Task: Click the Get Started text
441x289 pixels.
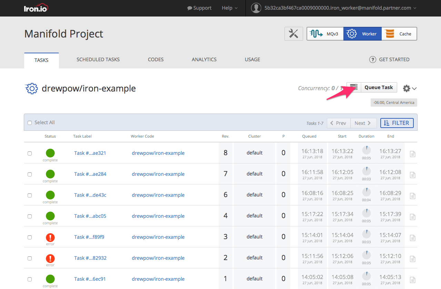Action: (x=394, y=60)
